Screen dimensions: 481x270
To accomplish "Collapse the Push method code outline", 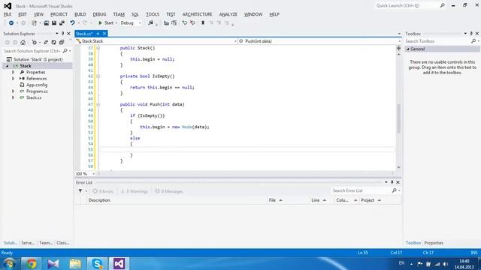I will pyautogui.click(x=98, y=104).
